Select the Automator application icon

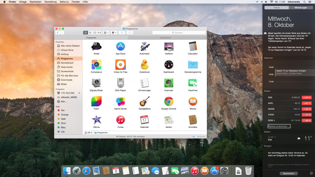pyautogui.click(x=145, y=46)
